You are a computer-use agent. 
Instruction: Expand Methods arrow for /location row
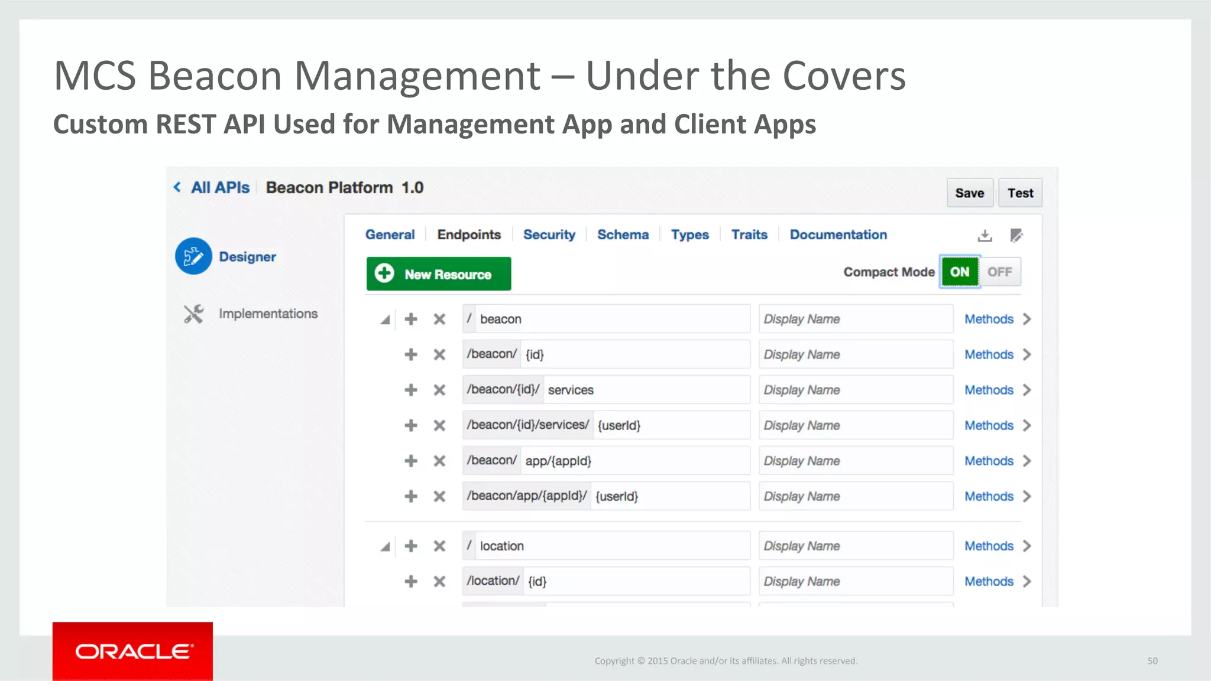[x=1027, y=546]
